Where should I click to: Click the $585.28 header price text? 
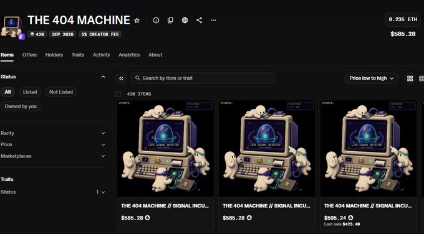(x=403, y=34)
